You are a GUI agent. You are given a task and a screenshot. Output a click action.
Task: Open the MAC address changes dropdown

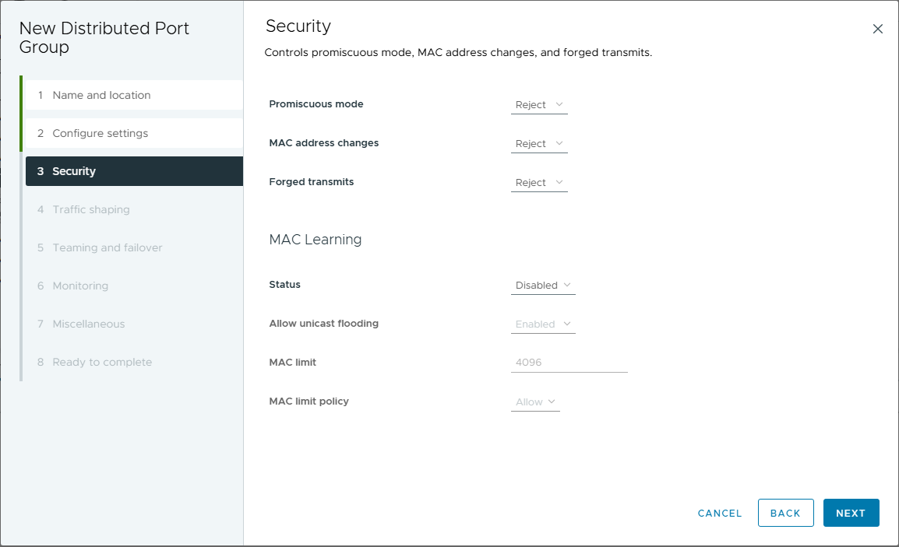coord(539,144)
